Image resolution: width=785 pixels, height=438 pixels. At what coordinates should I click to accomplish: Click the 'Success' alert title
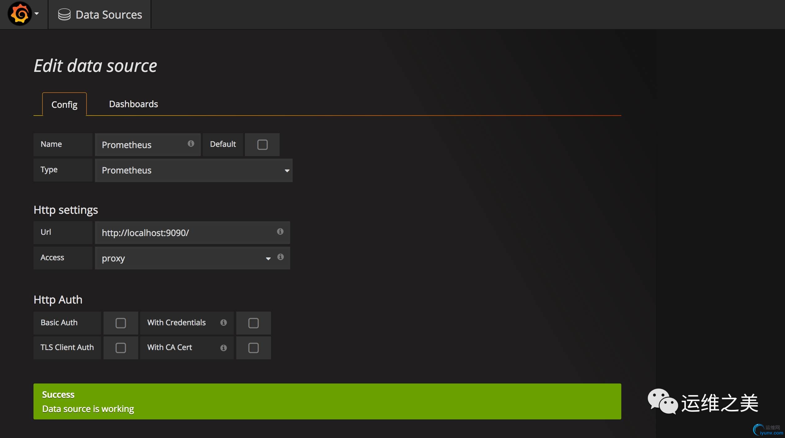coord(58,395)
